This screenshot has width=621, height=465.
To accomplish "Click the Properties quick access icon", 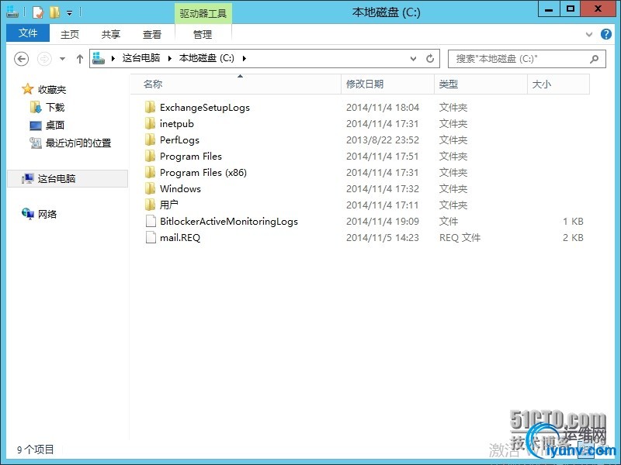I will pos(37,12).
